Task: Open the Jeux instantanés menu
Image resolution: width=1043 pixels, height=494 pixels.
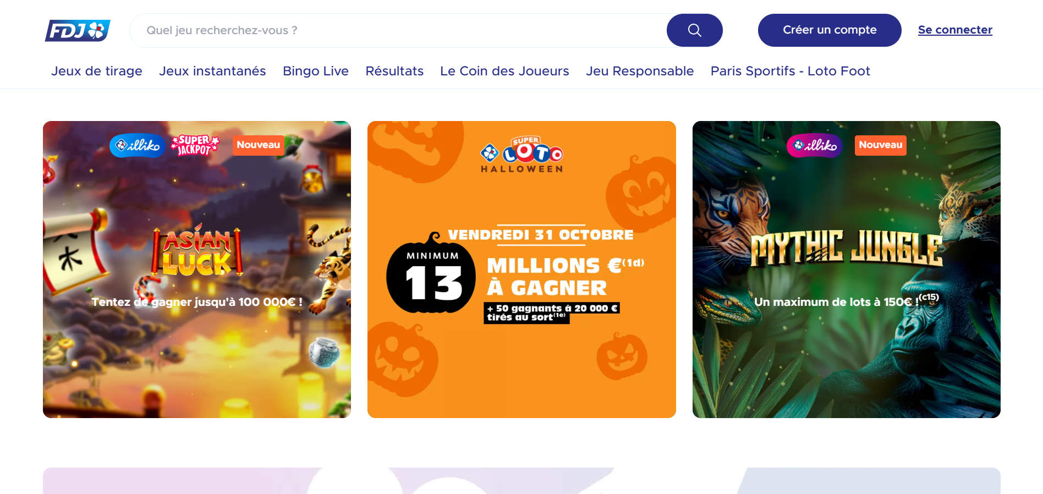Action: click(x=212, y=71)
